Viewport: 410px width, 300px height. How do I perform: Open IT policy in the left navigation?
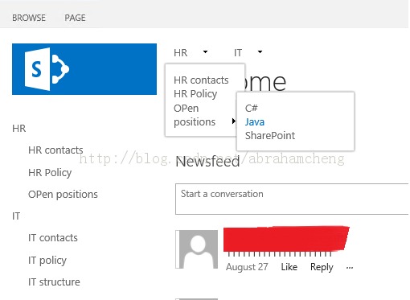[47, 261]
